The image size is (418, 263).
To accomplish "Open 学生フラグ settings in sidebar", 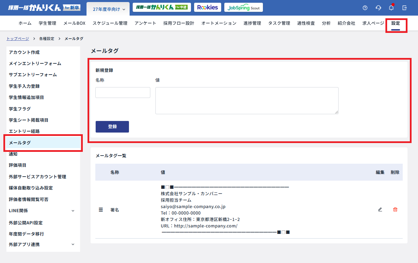I will [x=20, y=109].
